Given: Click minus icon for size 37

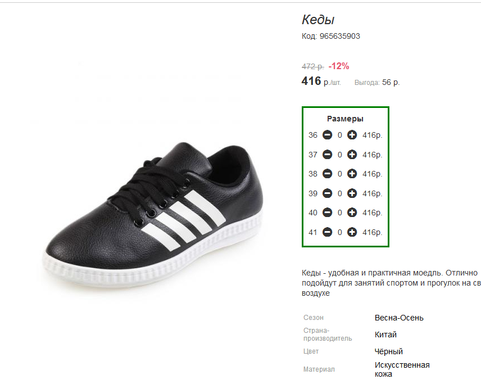Looking at the screenshot, I should coord(327,155).
